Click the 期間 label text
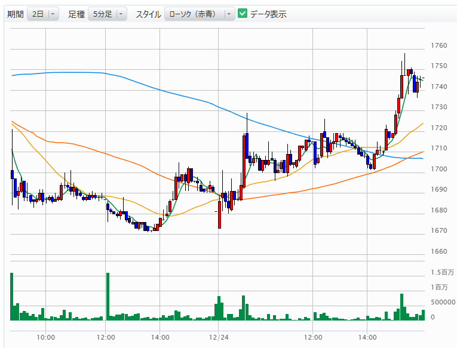Viewport: 457px width, 348px height. point(16,14)
